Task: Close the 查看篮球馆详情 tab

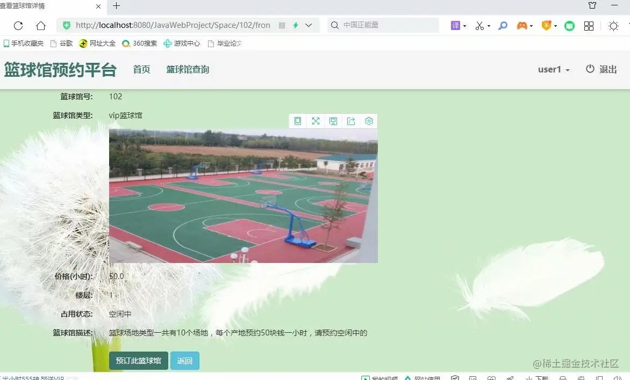Action: 98,6
